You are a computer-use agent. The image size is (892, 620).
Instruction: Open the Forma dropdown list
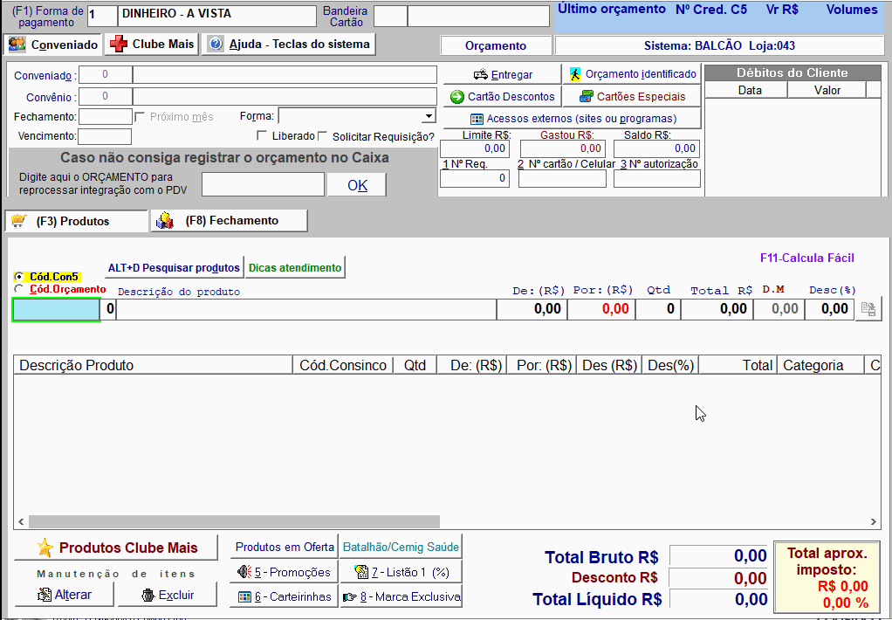click(429, 116)
